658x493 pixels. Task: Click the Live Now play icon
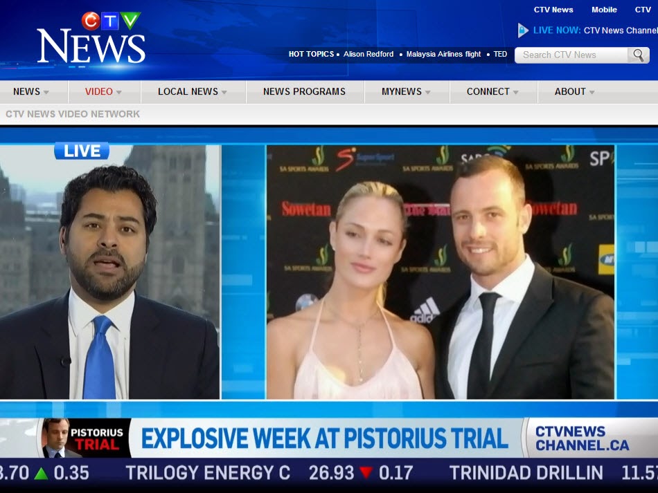point(522,30)
